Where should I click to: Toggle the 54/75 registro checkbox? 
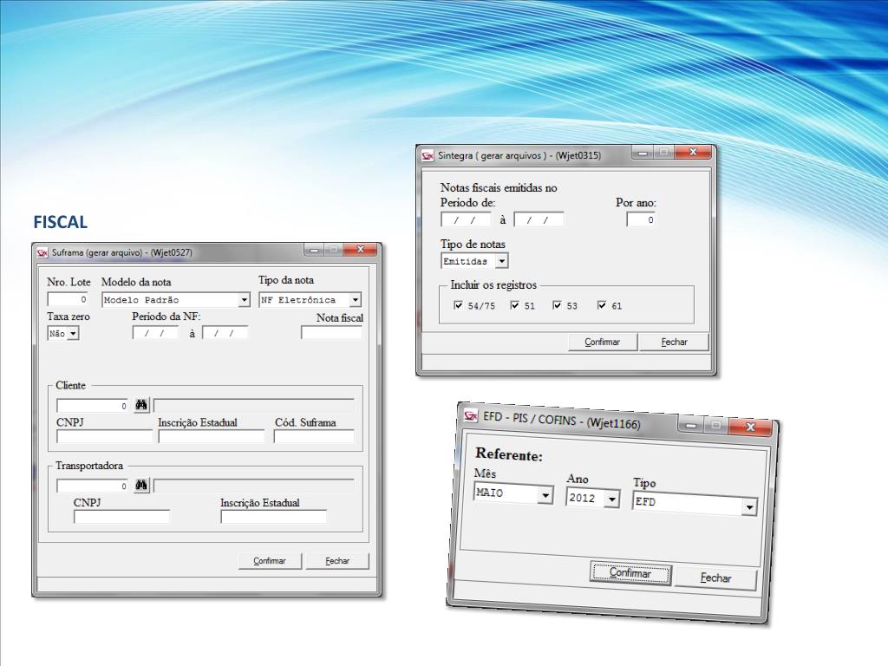coord(458,305)
